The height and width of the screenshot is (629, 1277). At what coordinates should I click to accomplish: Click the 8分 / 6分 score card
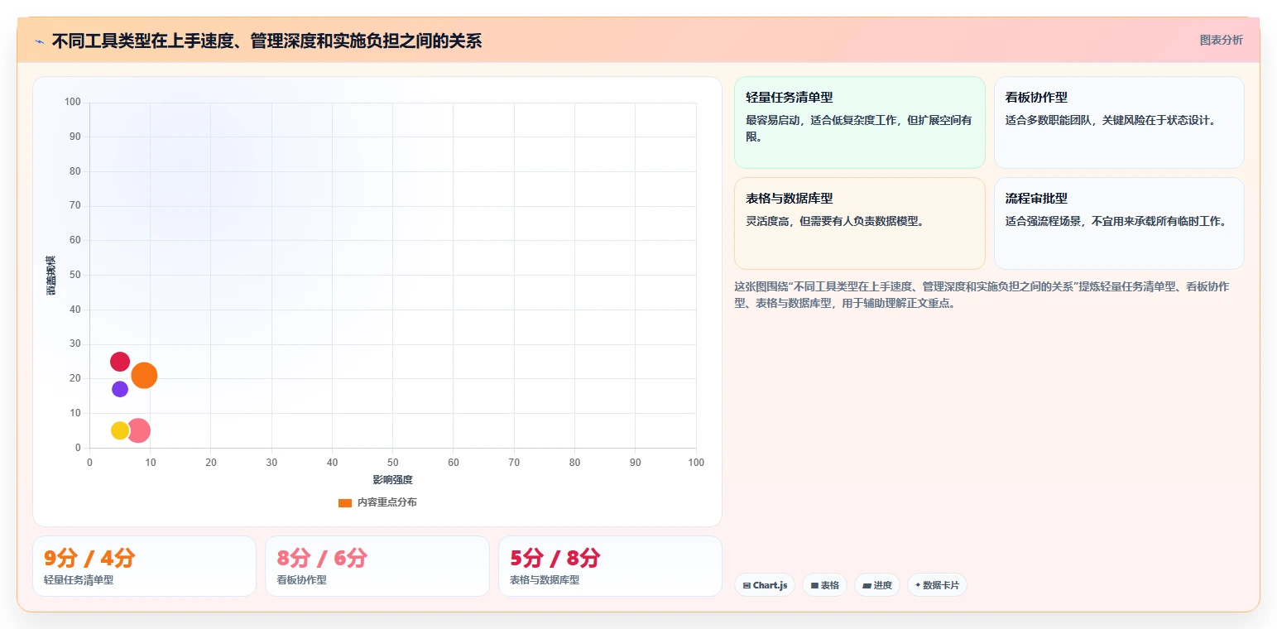(377, 566)
